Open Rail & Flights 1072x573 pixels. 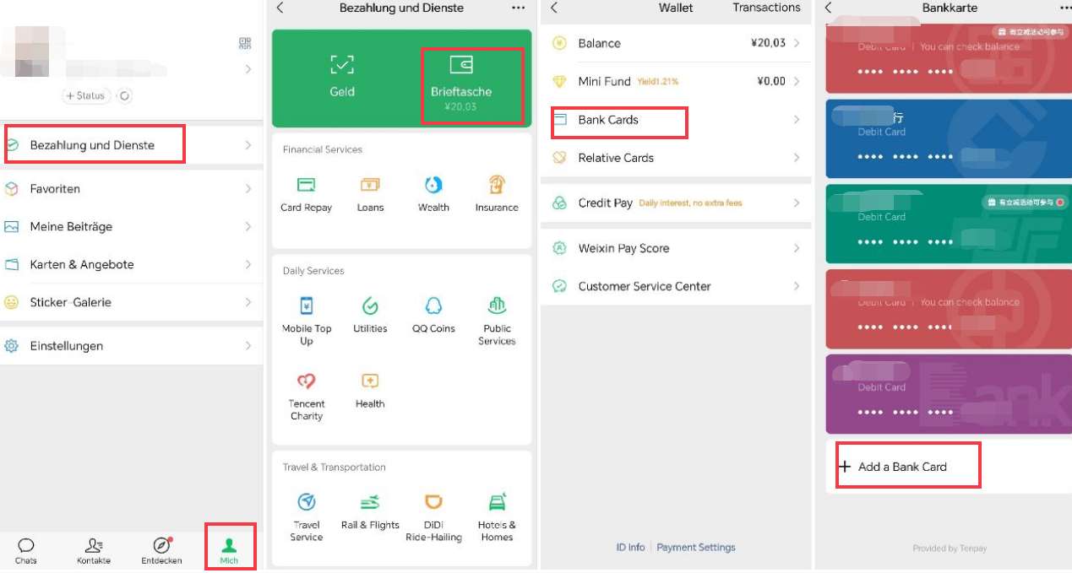370,512
